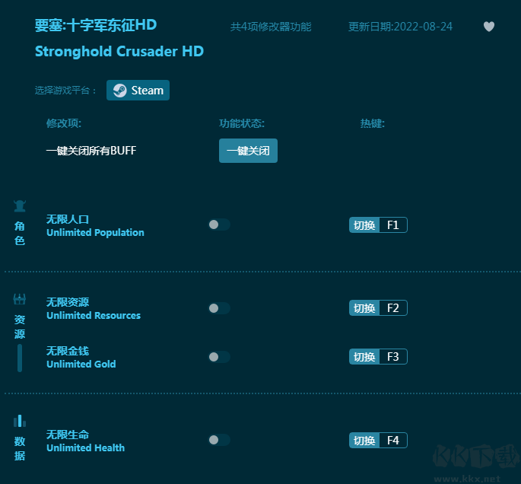The image size is (521, 484).
Task: Click the F4 切换 hotkey button
Action: click(x=378, y=440)
